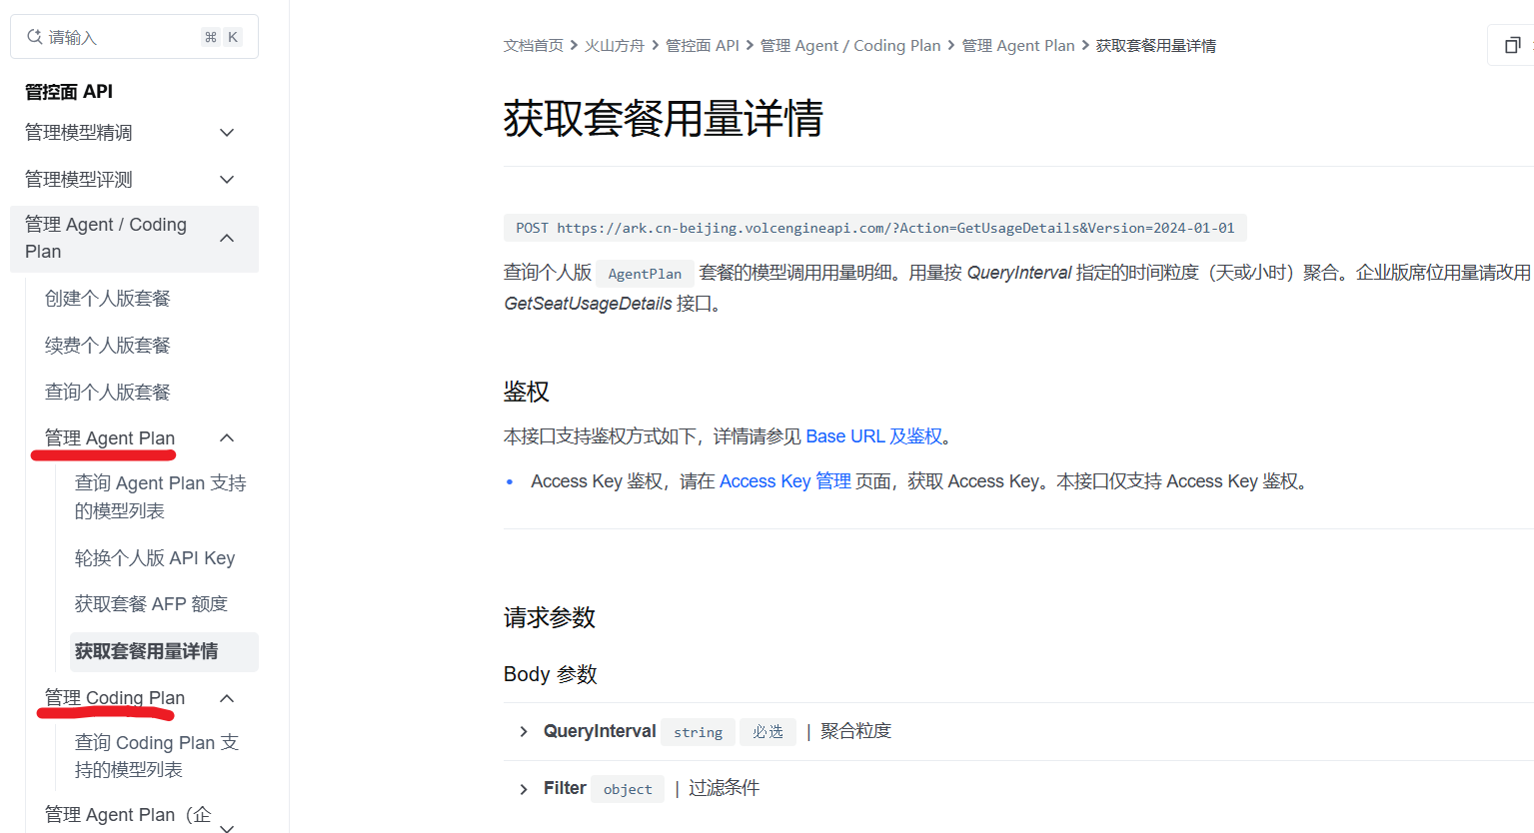Open the Base URL 及鉴权 link
Image resolution: width=1534 pixels, height=833 pixels.
click(x=874, y=436)
